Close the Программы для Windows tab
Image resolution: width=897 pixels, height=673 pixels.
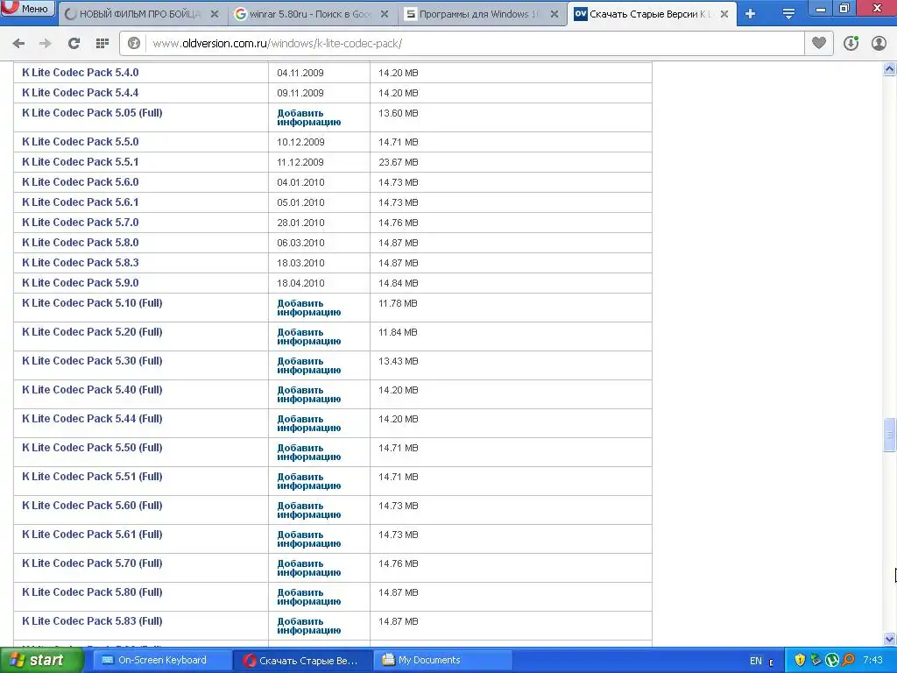(554, 14)
